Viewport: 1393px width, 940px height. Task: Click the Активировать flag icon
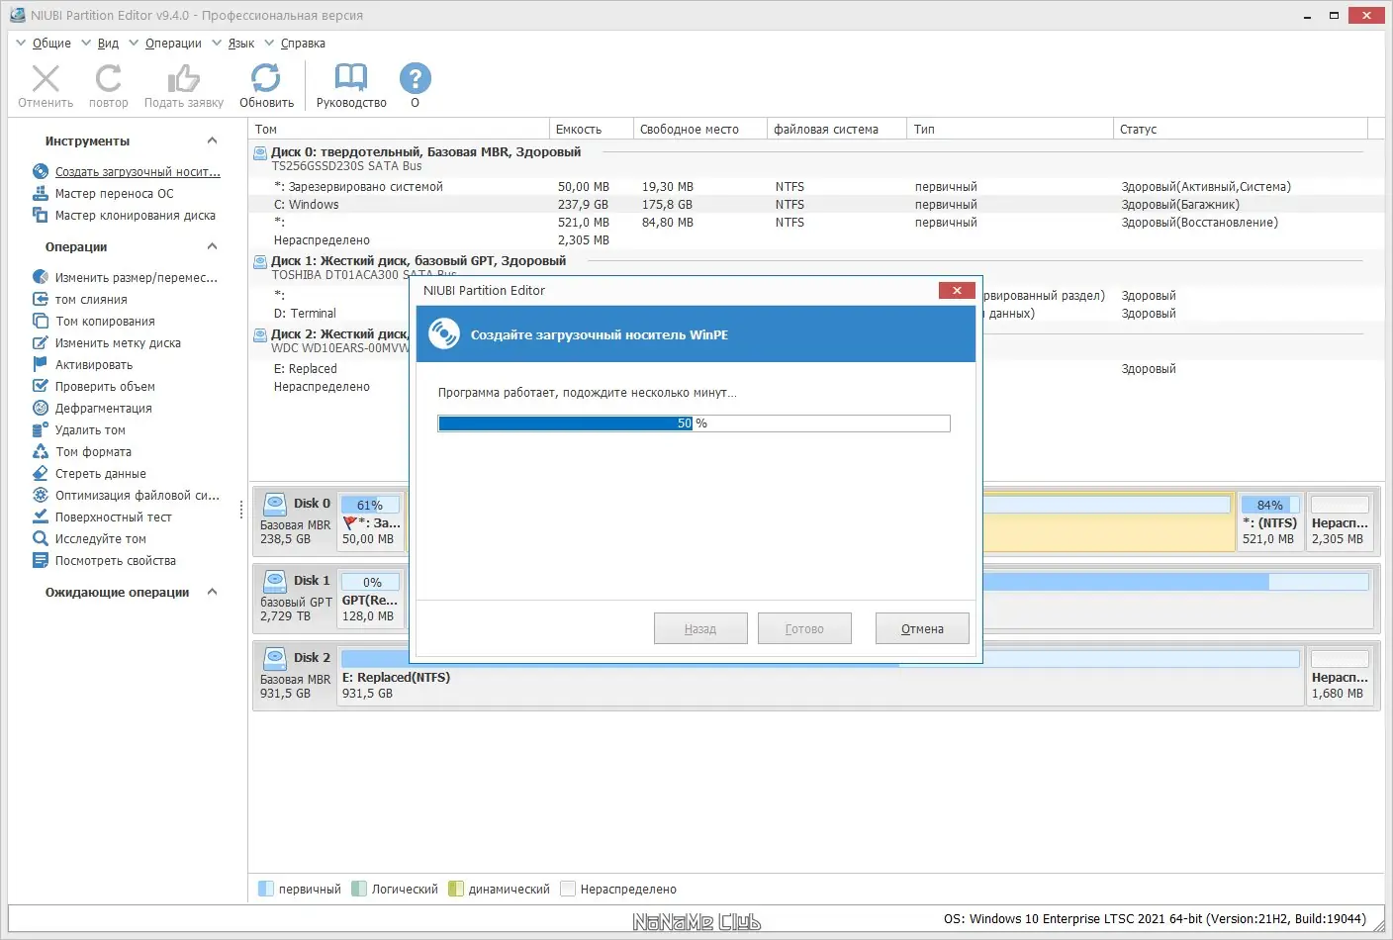pos(41,364)
